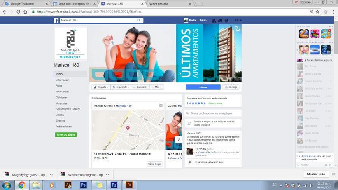
Task: Click the browser home icon
Action: [25, 12]
